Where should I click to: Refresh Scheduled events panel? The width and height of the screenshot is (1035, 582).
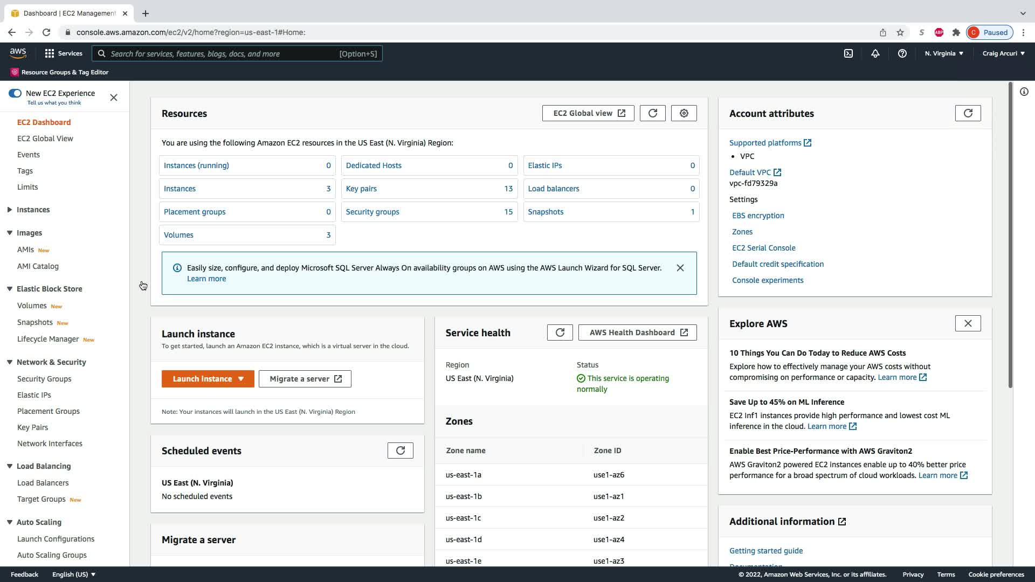pyautogui.click(x=400, y=451)
